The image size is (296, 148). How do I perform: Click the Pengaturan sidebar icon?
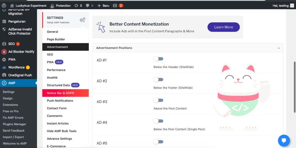4,21
